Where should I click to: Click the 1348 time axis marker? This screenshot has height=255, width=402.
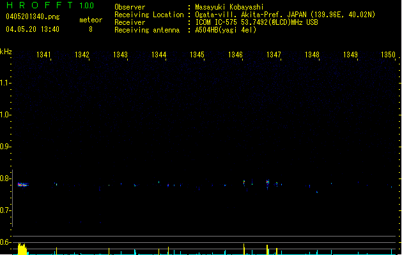click(312, 55)
